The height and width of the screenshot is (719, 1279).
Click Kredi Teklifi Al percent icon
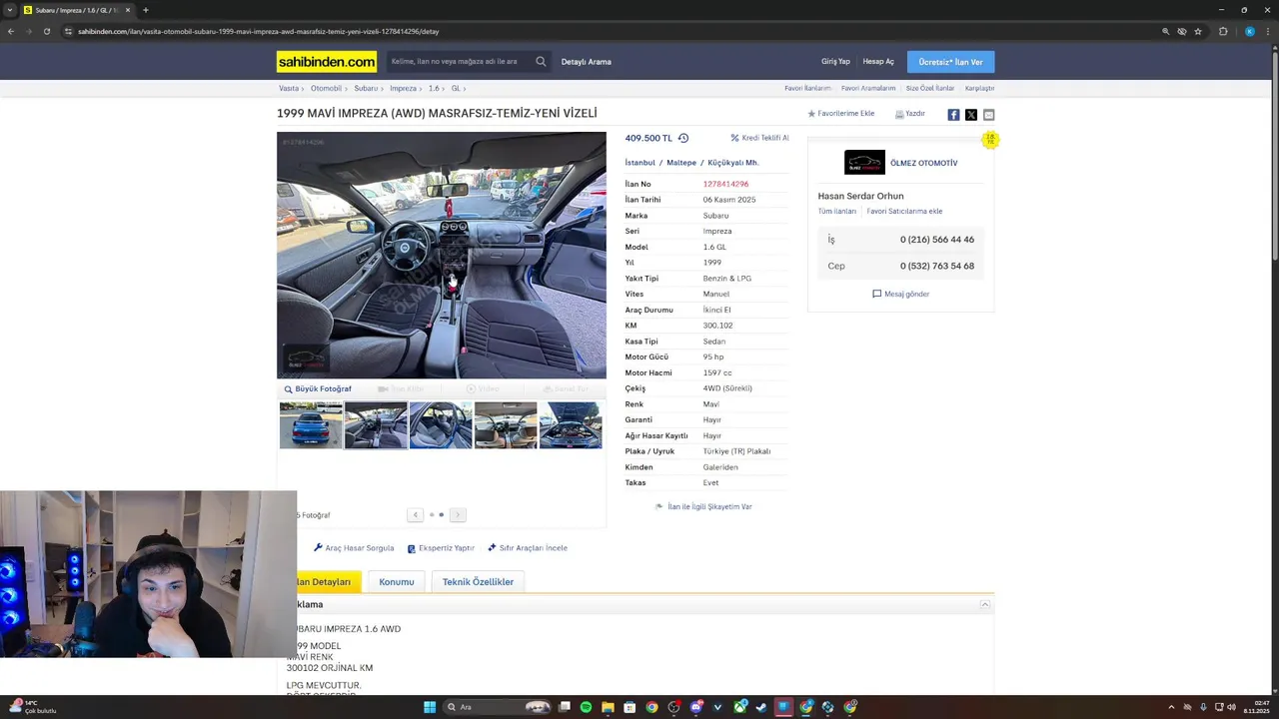(734, 138)
